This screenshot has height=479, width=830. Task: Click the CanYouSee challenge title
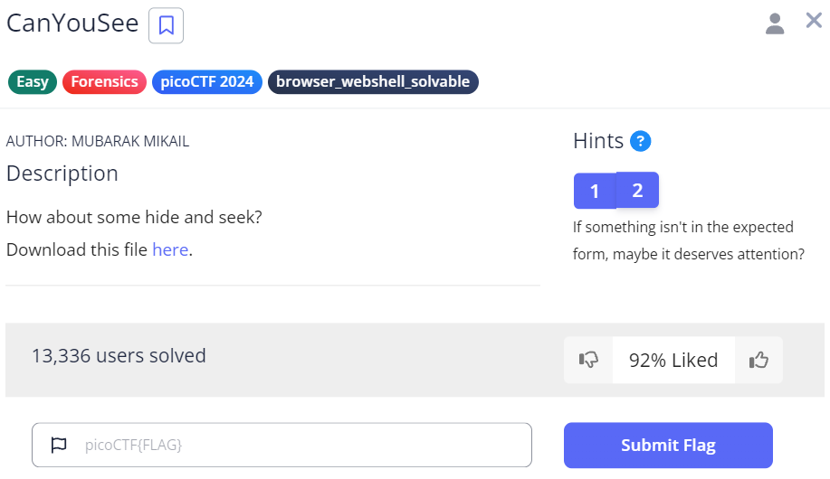[x=72, y=24]
